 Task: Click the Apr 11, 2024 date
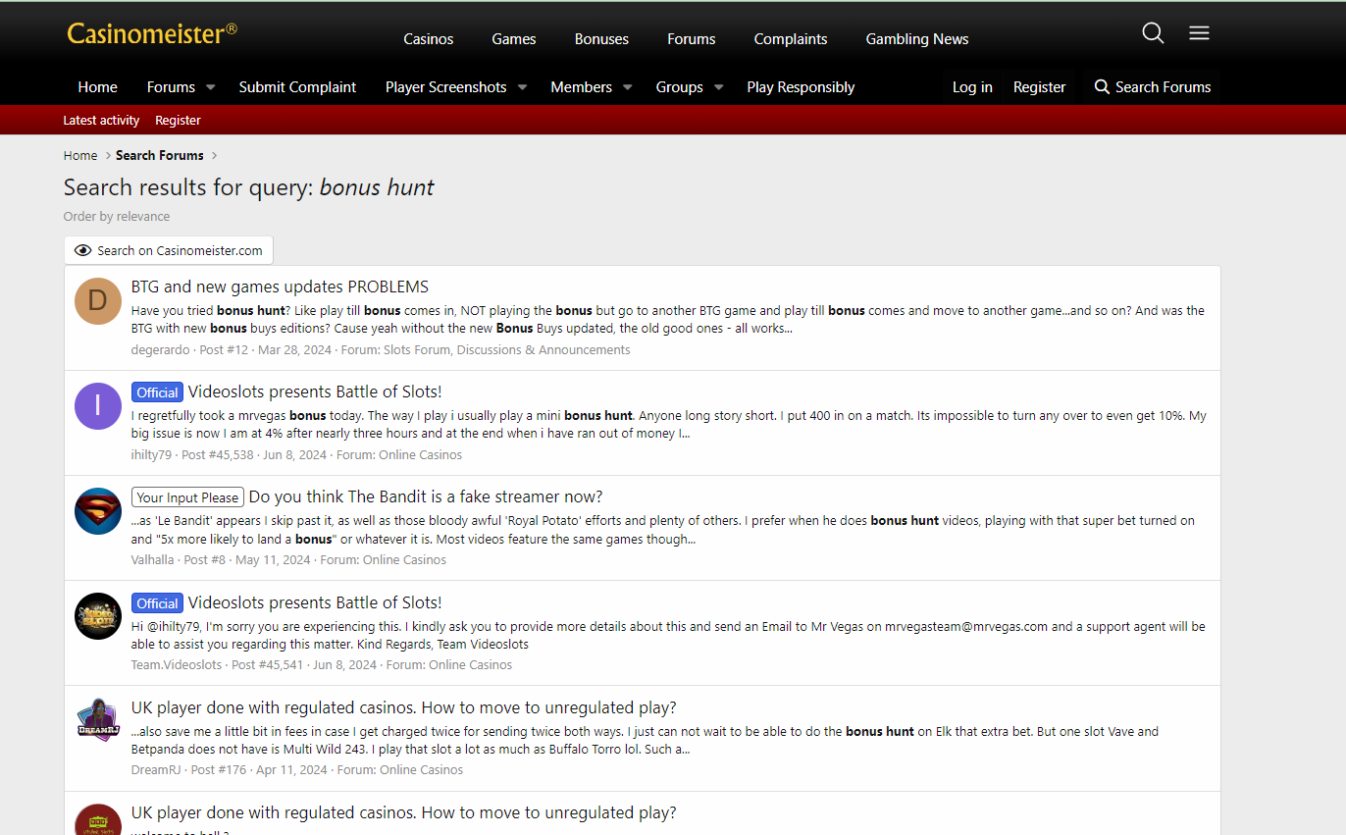(x=291, y=769)
